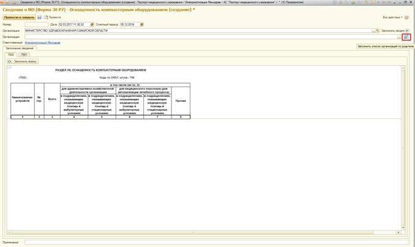Click the calendar icon beside Дата field
415x247 pixels.
click(x=91, y=24)
